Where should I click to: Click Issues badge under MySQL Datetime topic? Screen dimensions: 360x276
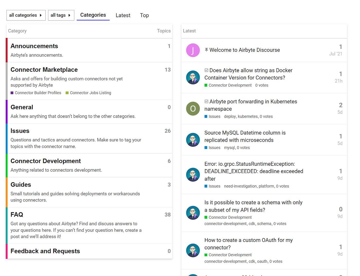pos(212,148)
